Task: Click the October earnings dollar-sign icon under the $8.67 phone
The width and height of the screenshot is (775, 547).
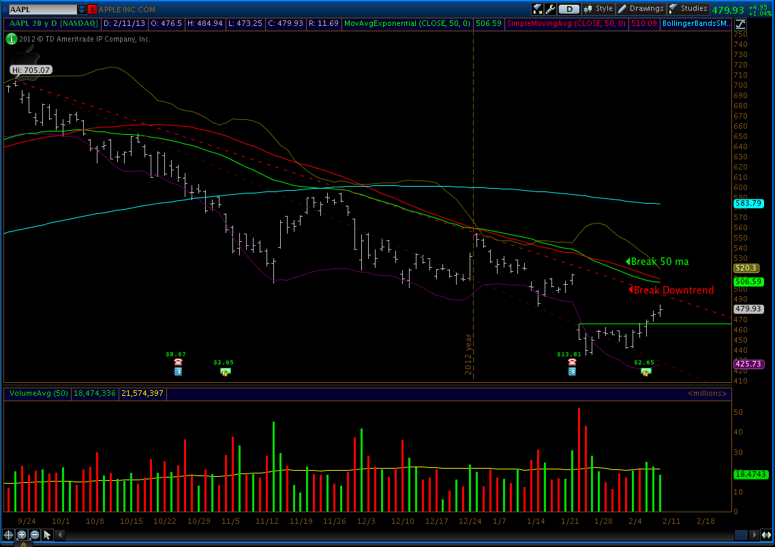Action: click(x=178, y=371)
